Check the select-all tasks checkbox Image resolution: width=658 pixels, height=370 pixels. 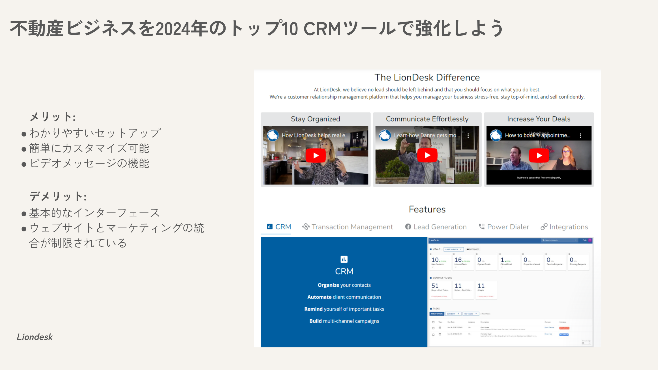coord(433,322)
